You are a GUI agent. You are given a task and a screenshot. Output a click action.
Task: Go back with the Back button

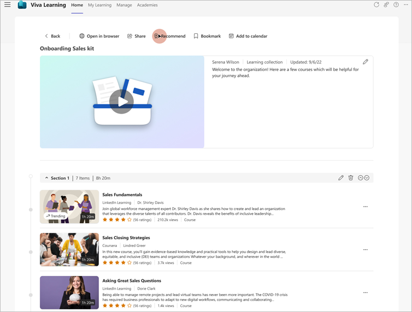tap(52, 36)
